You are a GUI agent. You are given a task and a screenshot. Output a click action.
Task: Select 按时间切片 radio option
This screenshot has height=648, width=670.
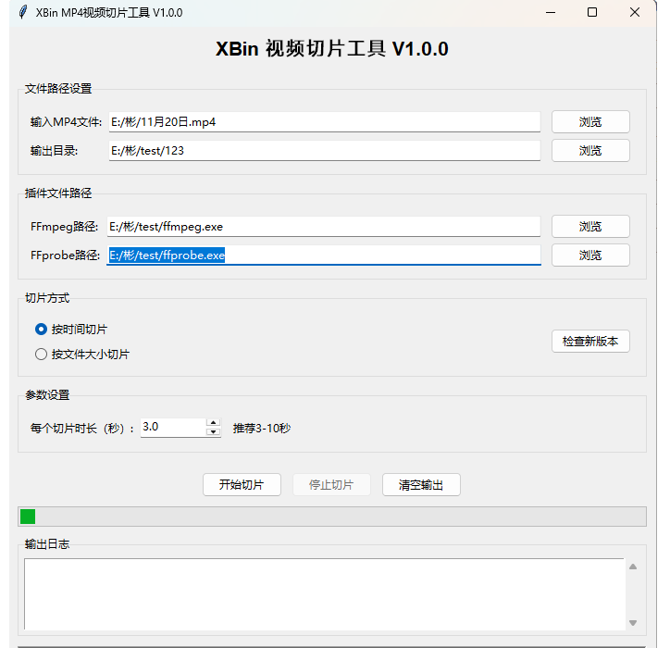coord(41,330)
